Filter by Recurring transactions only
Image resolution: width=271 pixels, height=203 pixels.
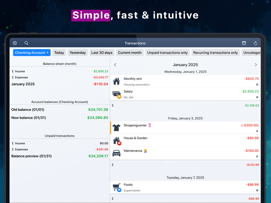(215, 53)
